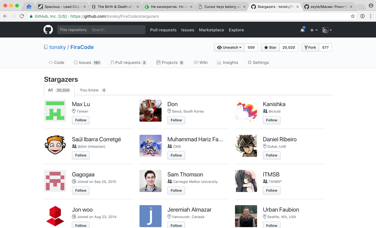This screenshot has width=376, height=228.
Task: Click Issues in top navigation
Action: (x=188, y=30)
